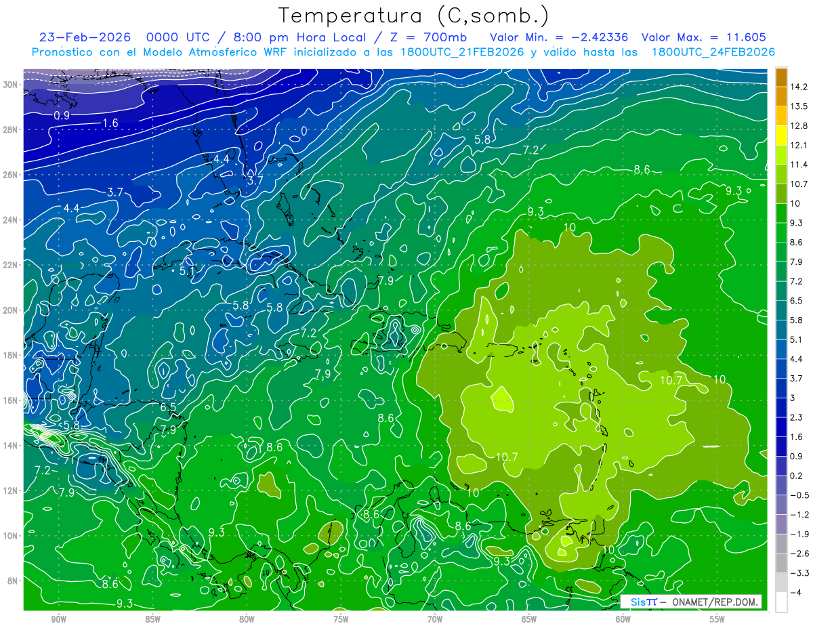Click the 14N latitude axis label
The image size is (813, 628).
coord(11,445)
